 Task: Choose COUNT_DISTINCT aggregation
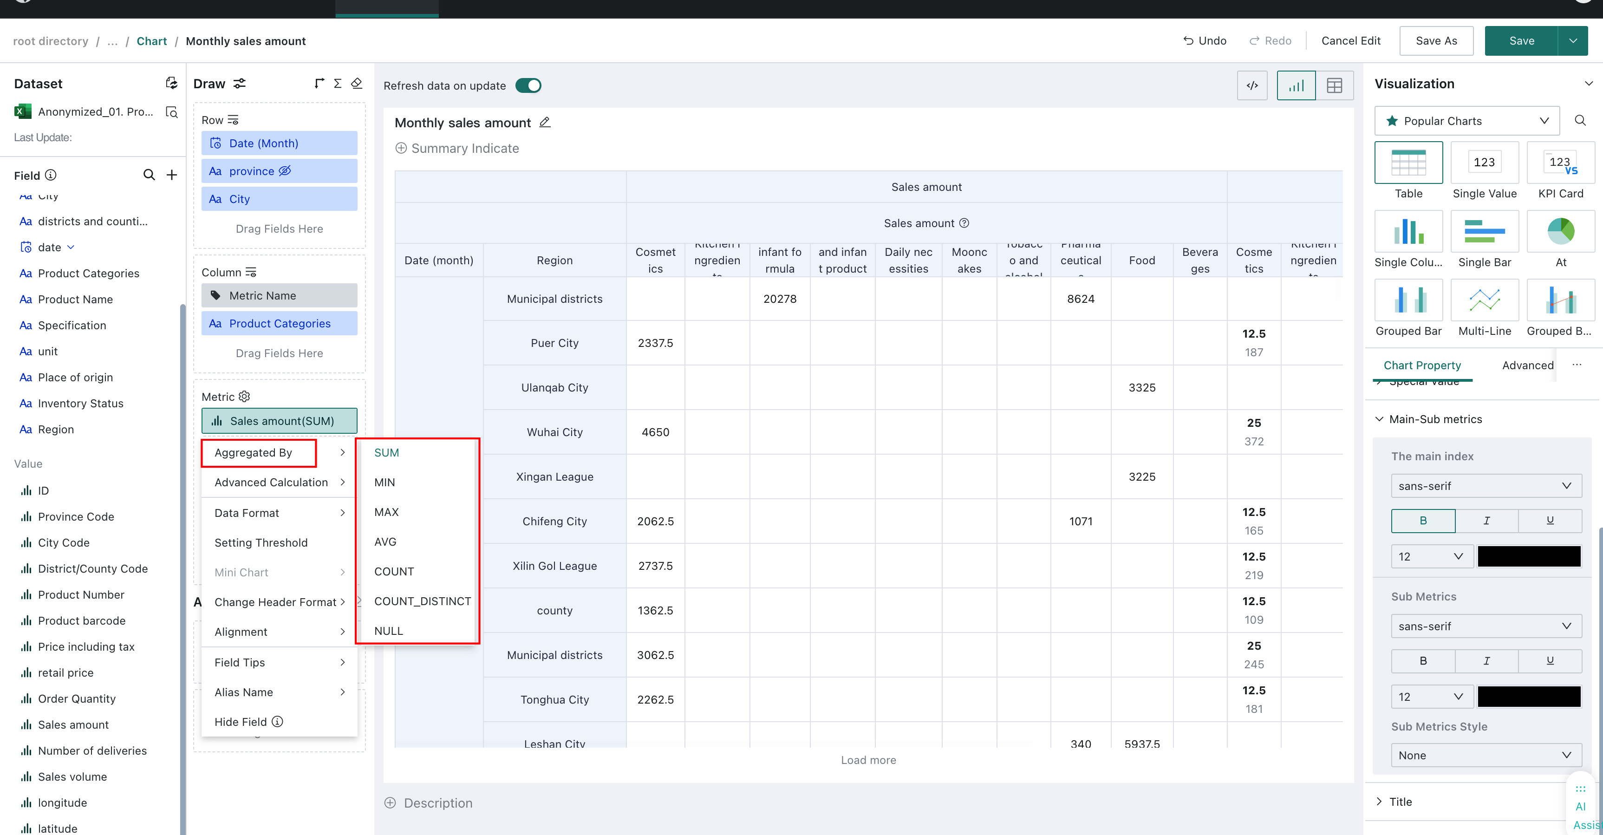click(x=423, y=601)
